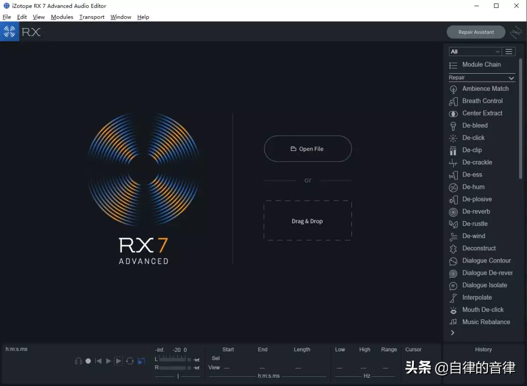The width and height of the screenshot is (527, 386).
Task: Open the Window menu
Action: 121,17
